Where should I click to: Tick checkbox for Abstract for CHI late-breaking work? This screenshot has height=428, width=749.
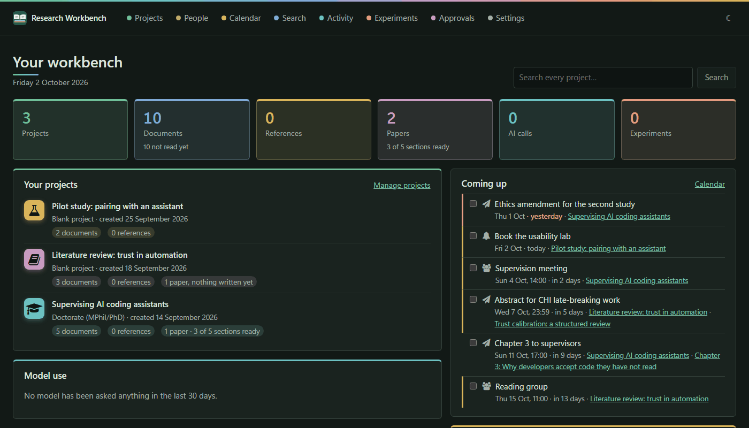pos(473,300)
